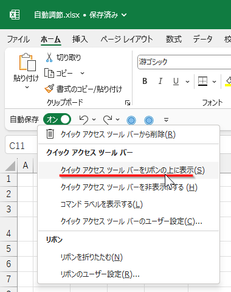This screenshot has width=231, height=292.
Task: Select row header 2
Action: pyautogui.click(x=9, y=194)
